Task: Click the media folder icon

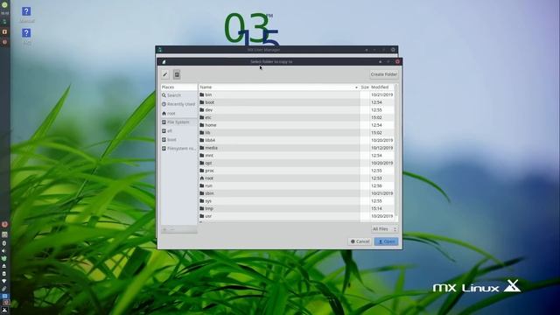Action: pyautogui.click(x=202, y=148)
